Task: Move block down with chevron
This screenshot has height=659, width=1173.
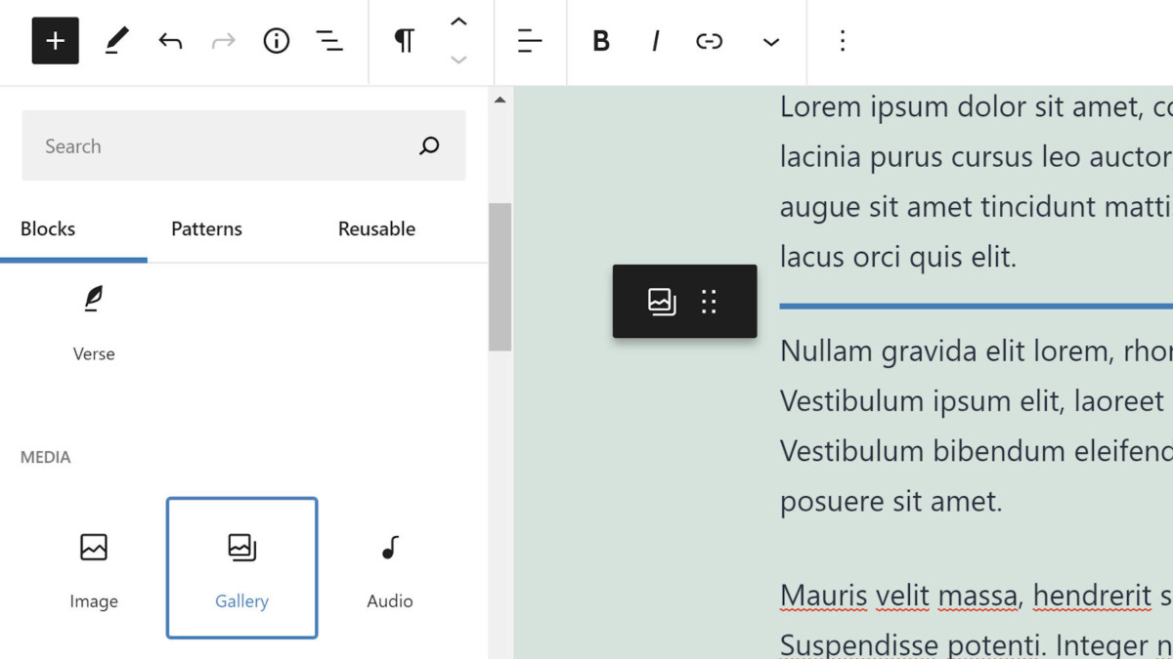Action: 458,61
